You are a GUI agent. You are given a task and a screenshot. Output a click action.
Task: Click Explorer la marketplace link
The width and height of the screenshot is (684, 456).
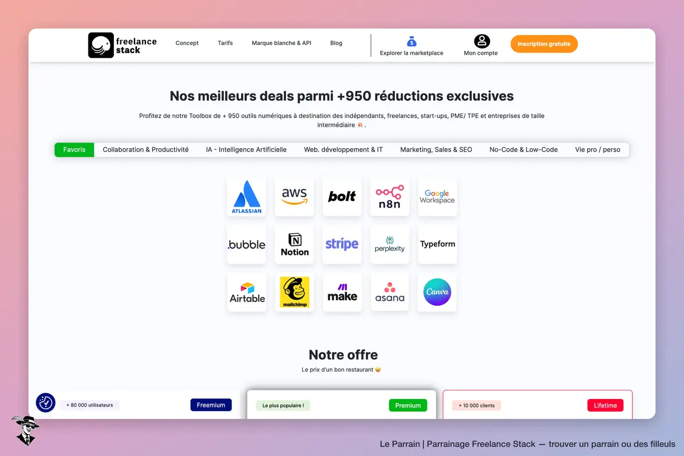412,53
